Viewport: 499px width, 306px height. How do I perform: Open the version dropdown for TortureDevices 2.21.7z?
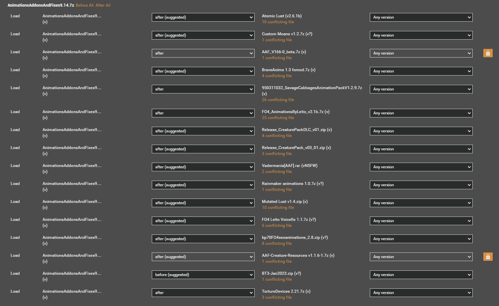tap(421, 292)
